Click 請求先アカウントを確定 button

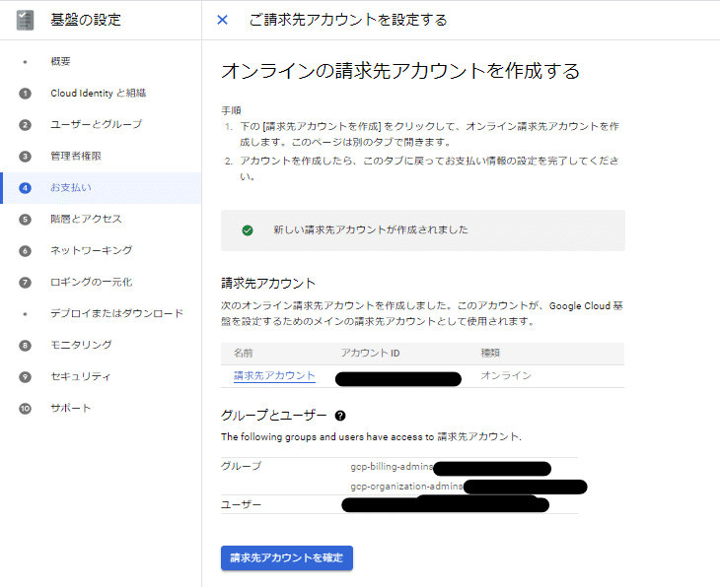pos(287,557)
